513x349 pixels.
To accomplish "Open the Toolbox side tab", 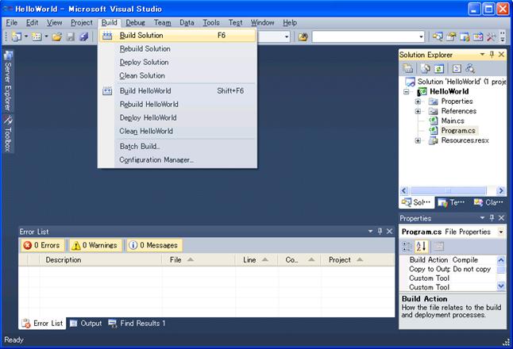I will point(8,134).
